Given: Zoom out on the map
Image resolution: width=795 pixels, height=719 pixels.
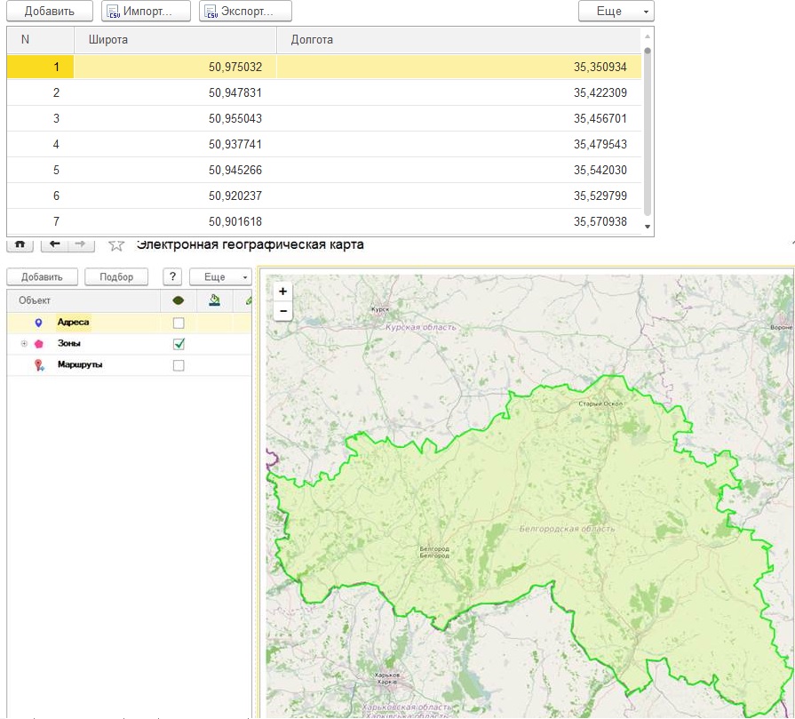Looking at the screenshot, I should pyautogui.click(x=282, y=311).
